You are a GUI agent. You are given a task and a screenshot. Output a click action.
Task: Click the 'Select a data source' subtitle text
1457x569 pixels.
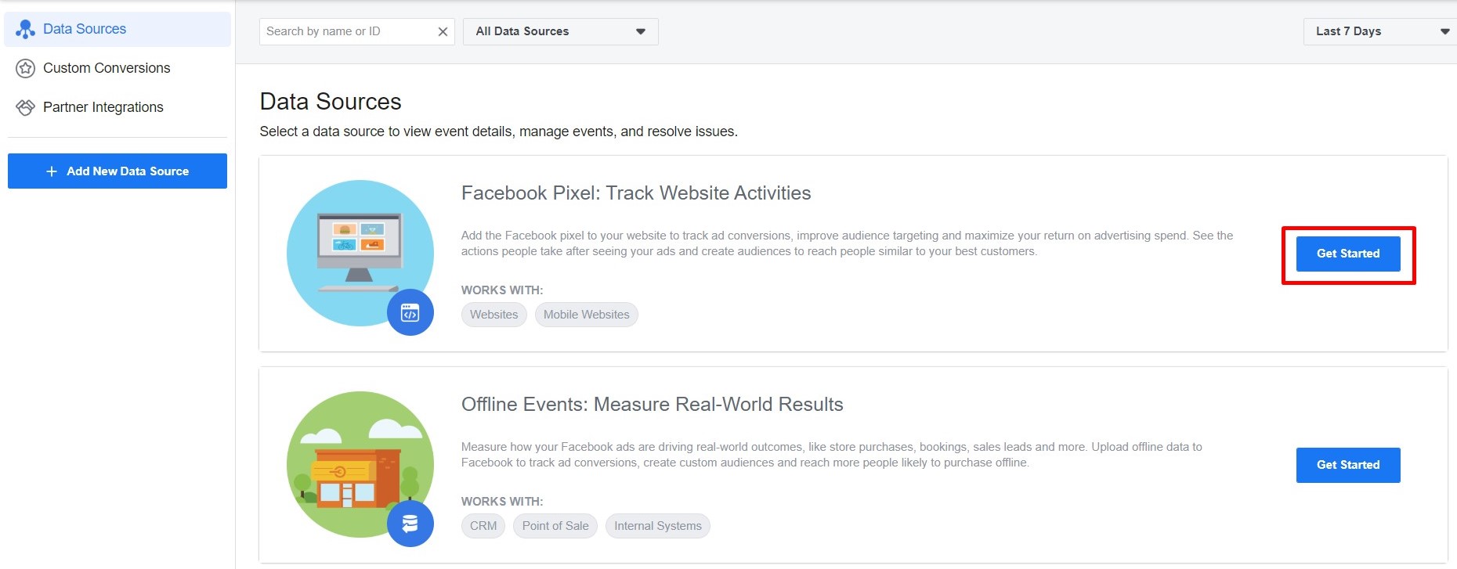click(499, 131)
